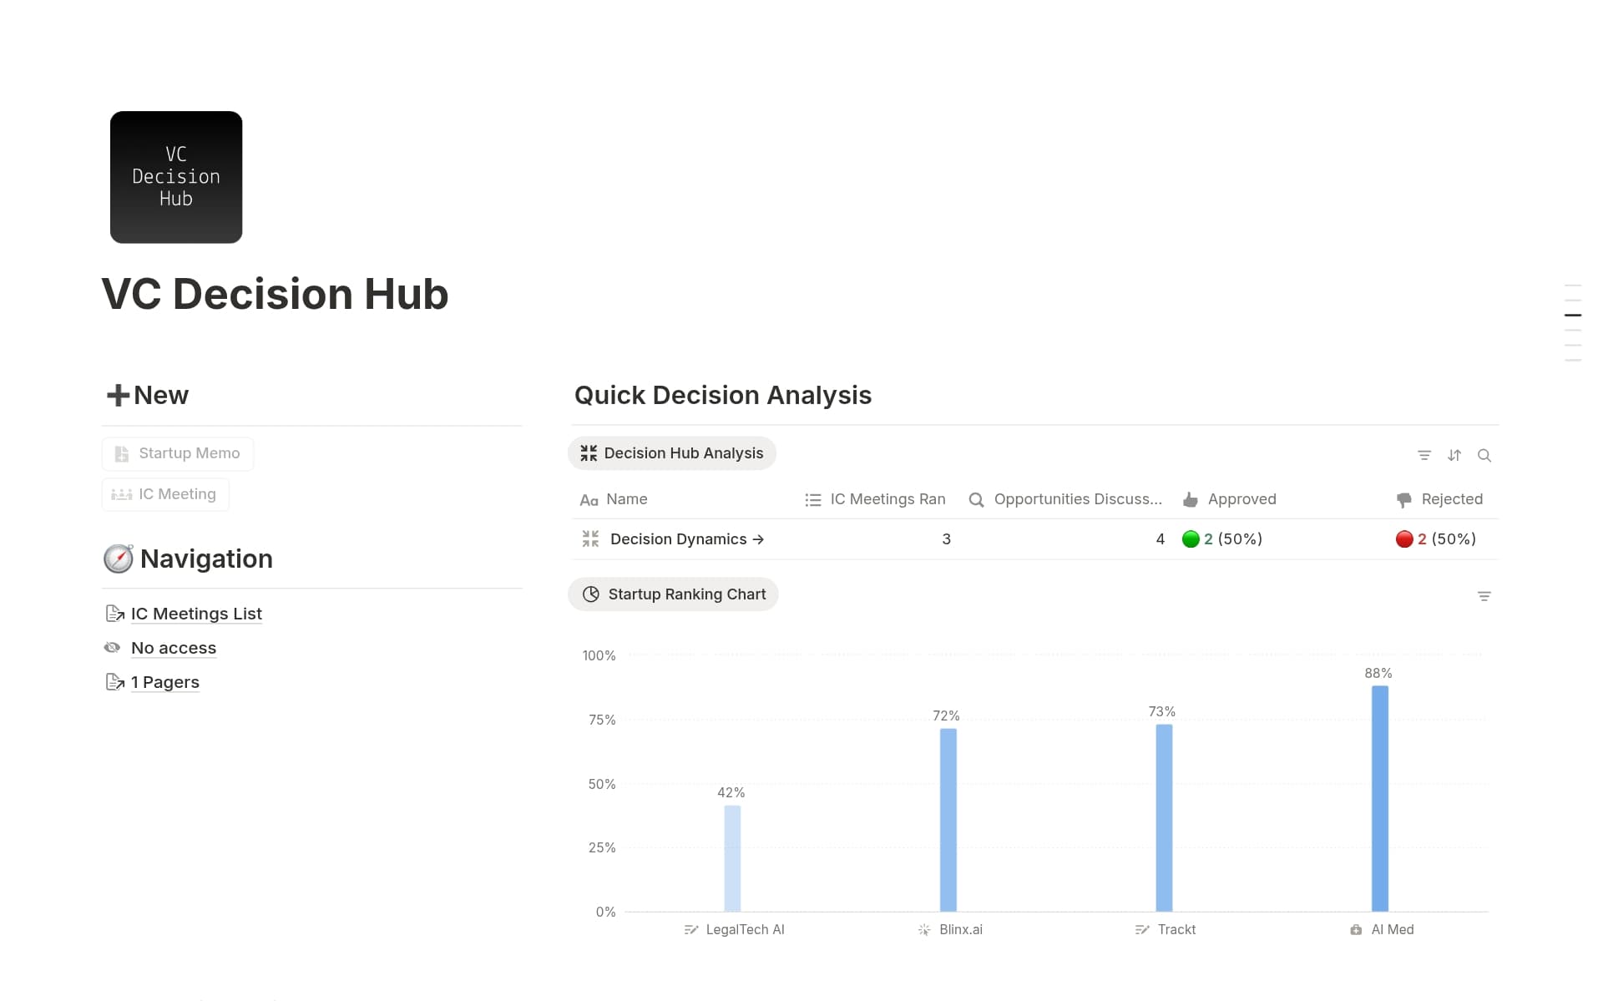Open the Decision Dynamics row

tap(678, 539)
